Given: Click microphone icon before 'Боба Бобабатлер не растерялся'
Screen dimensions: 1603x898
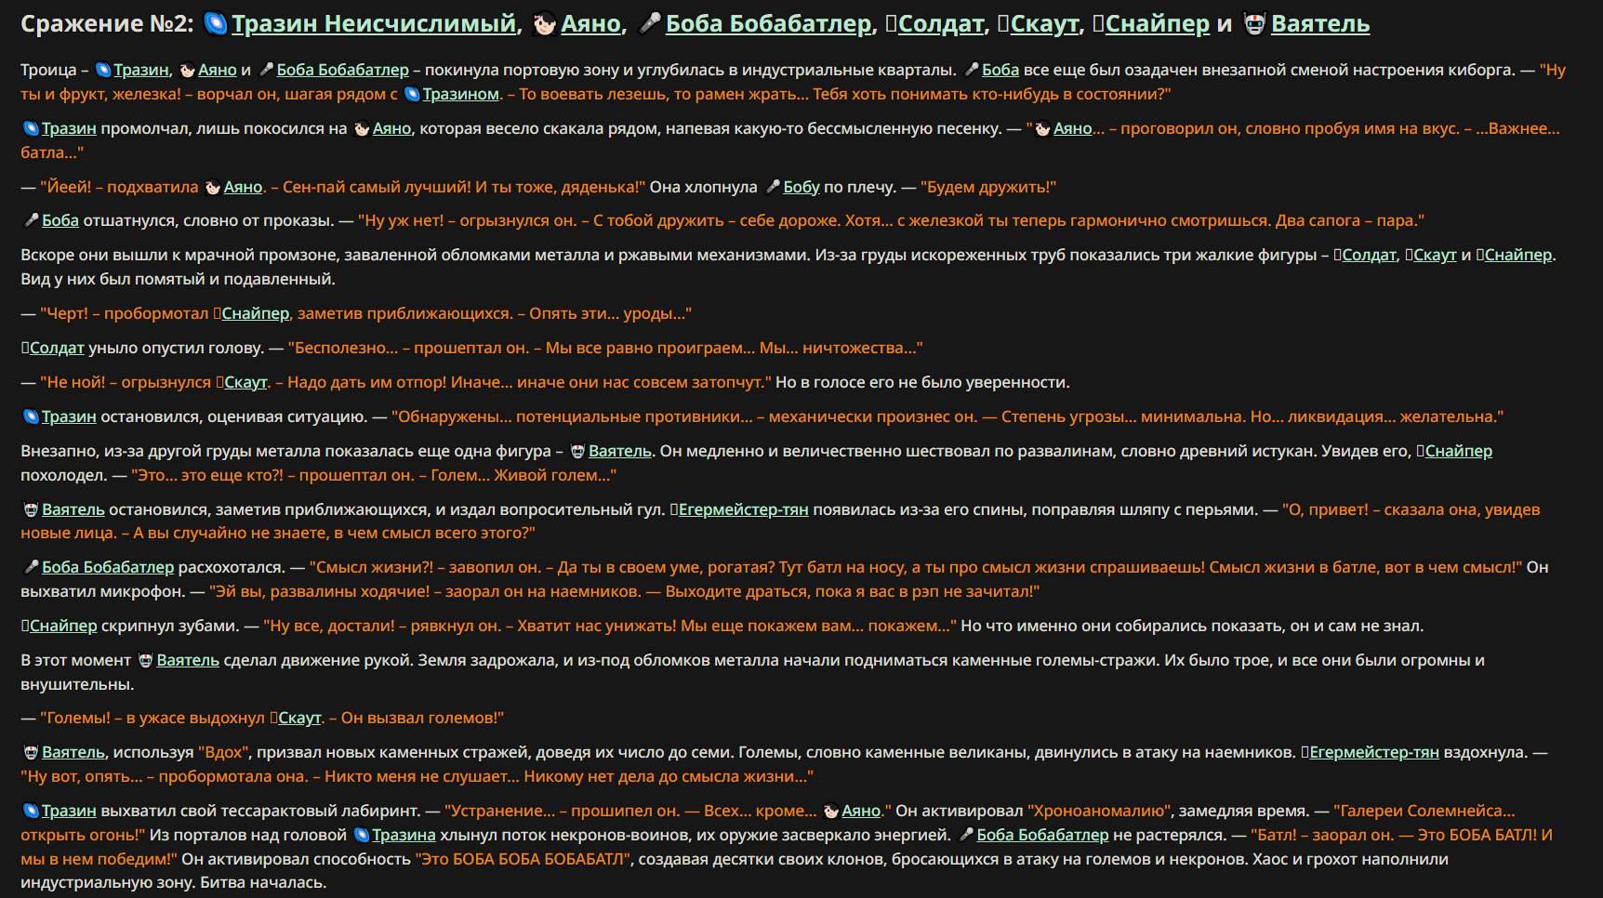Looking at the screenshot, I should (x=966, y=835).
